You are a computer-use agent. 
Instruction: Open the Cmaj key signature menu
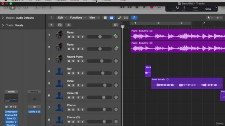pos(208,9)
